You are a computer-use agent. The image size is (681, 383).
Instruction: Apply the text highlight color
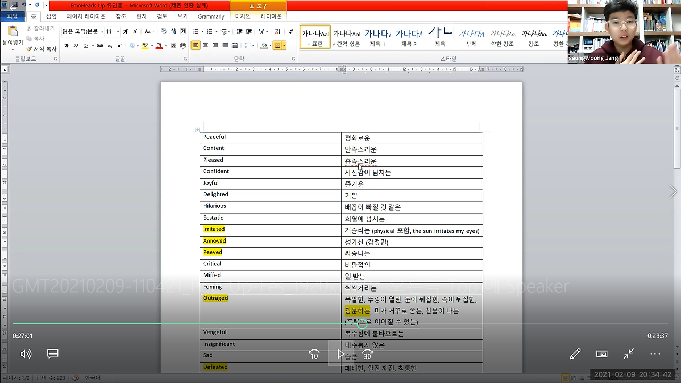[x=144, y=45]
